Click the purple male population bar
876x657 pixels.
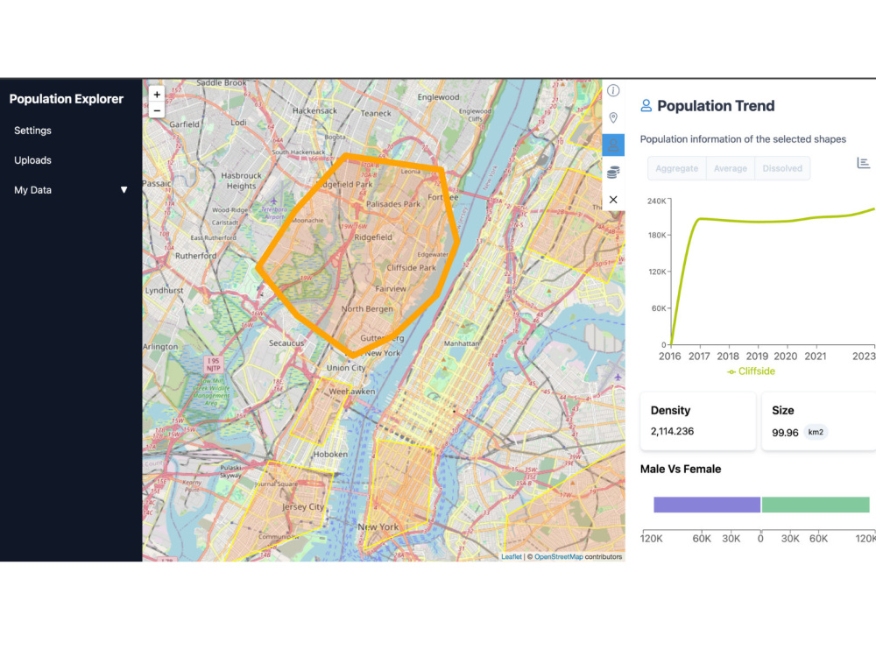tap(707, 505)
